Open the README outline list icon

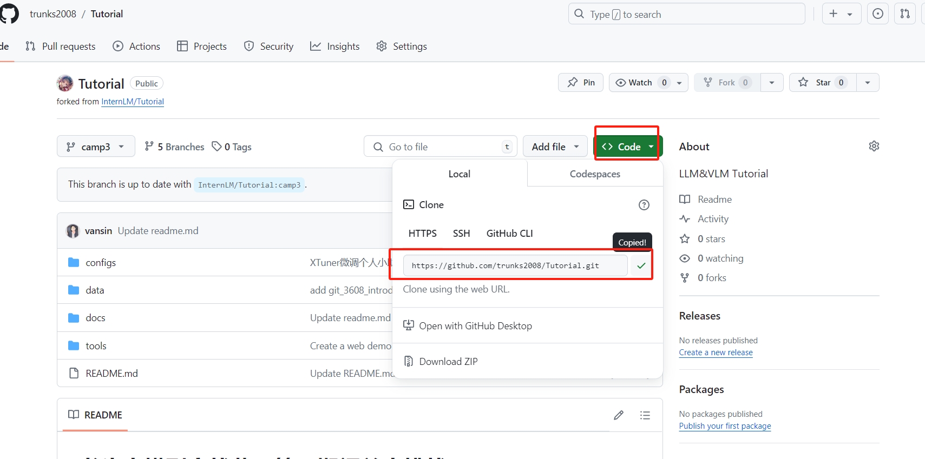pos(645,415)
